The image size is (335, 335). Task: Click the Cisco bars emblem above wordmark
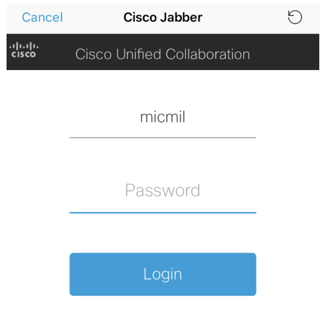[x=24, y=46]
